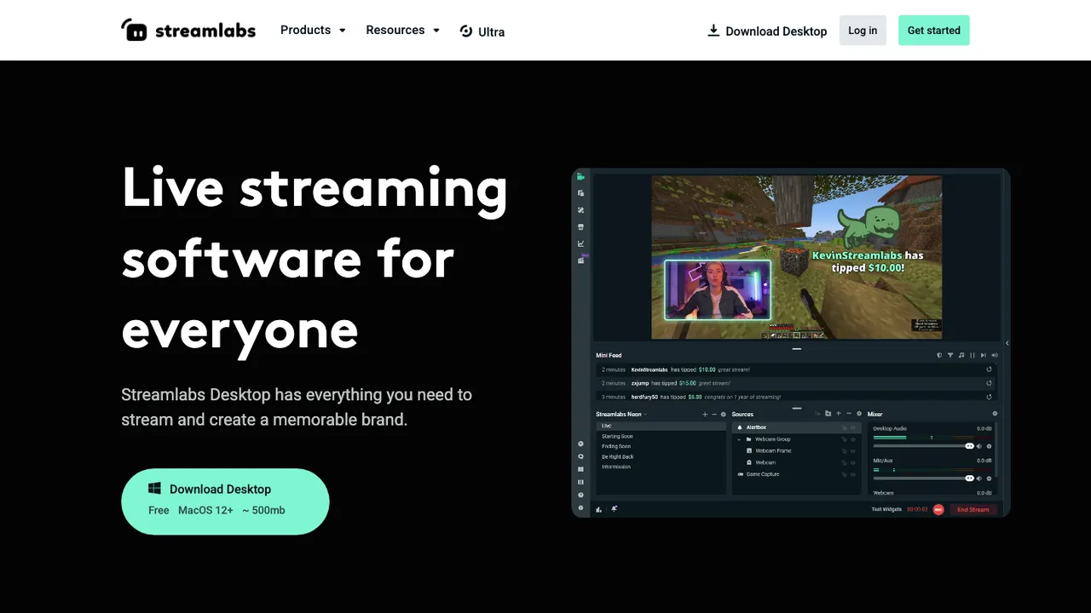The image size is (1091, 613).
Task: Click the Mini Feed filter funnel icon
Action: [950, 355]
